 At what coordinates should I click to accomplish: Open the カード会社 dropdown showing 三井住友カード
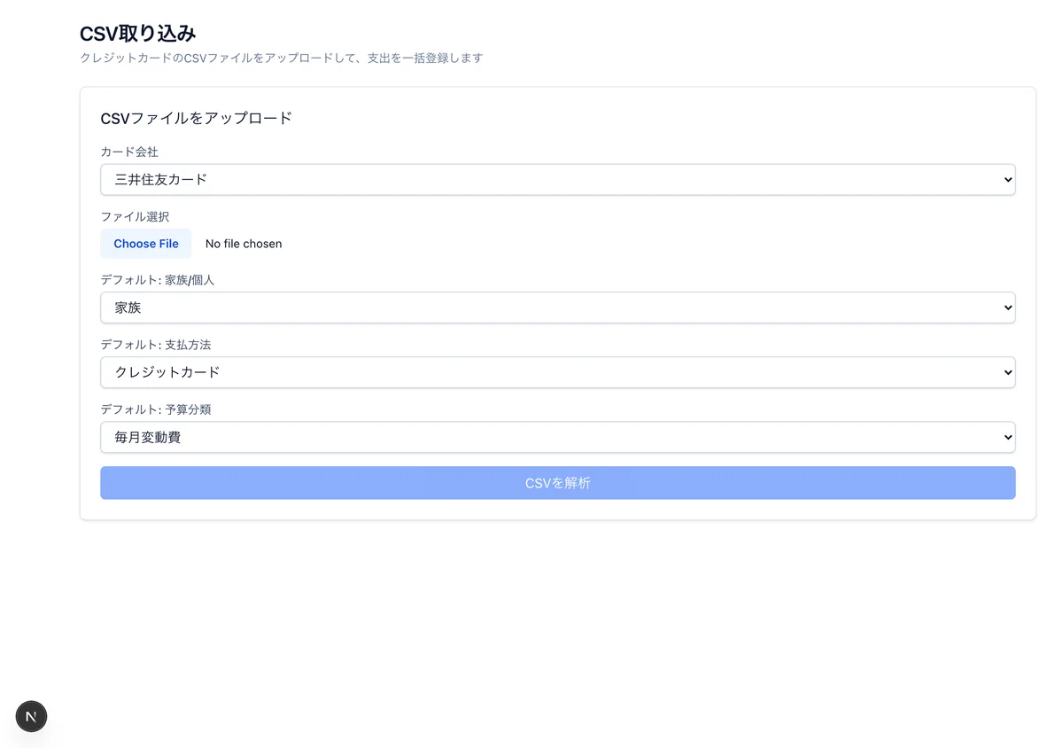click(558, 179)
